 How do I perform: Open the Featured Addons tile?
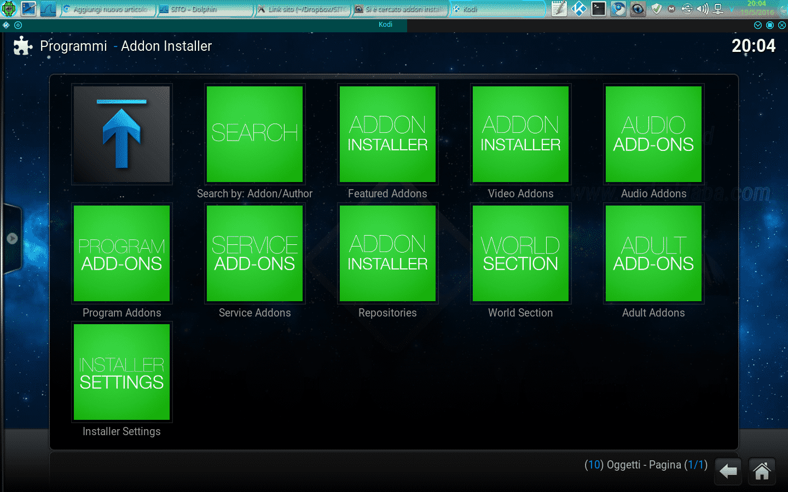click(387, 134)
